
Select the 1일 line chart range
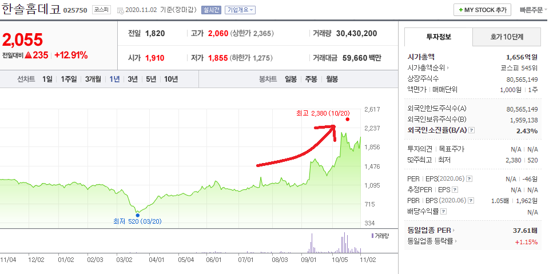click(x=47, y=79)
